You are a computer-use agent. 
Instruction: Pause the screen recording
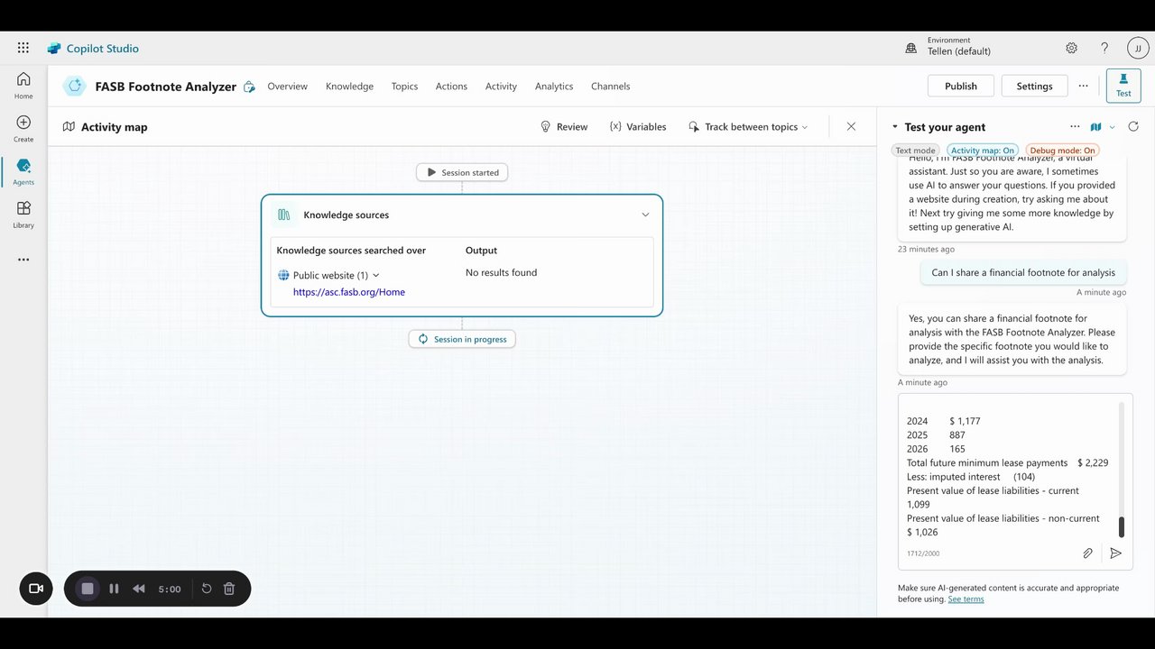[x=114, y=589]
